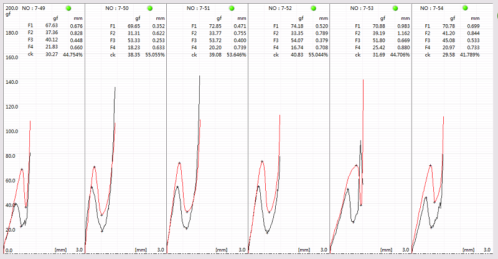Click the green status dot of panel 7-50
The width and height of the screenshot is (498, 259).
[x=150, y=8]
